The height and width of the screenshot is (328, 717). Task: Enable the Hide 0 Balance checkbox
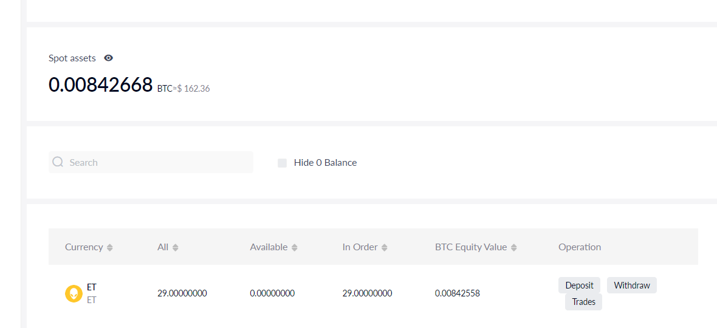pos(283,163)
